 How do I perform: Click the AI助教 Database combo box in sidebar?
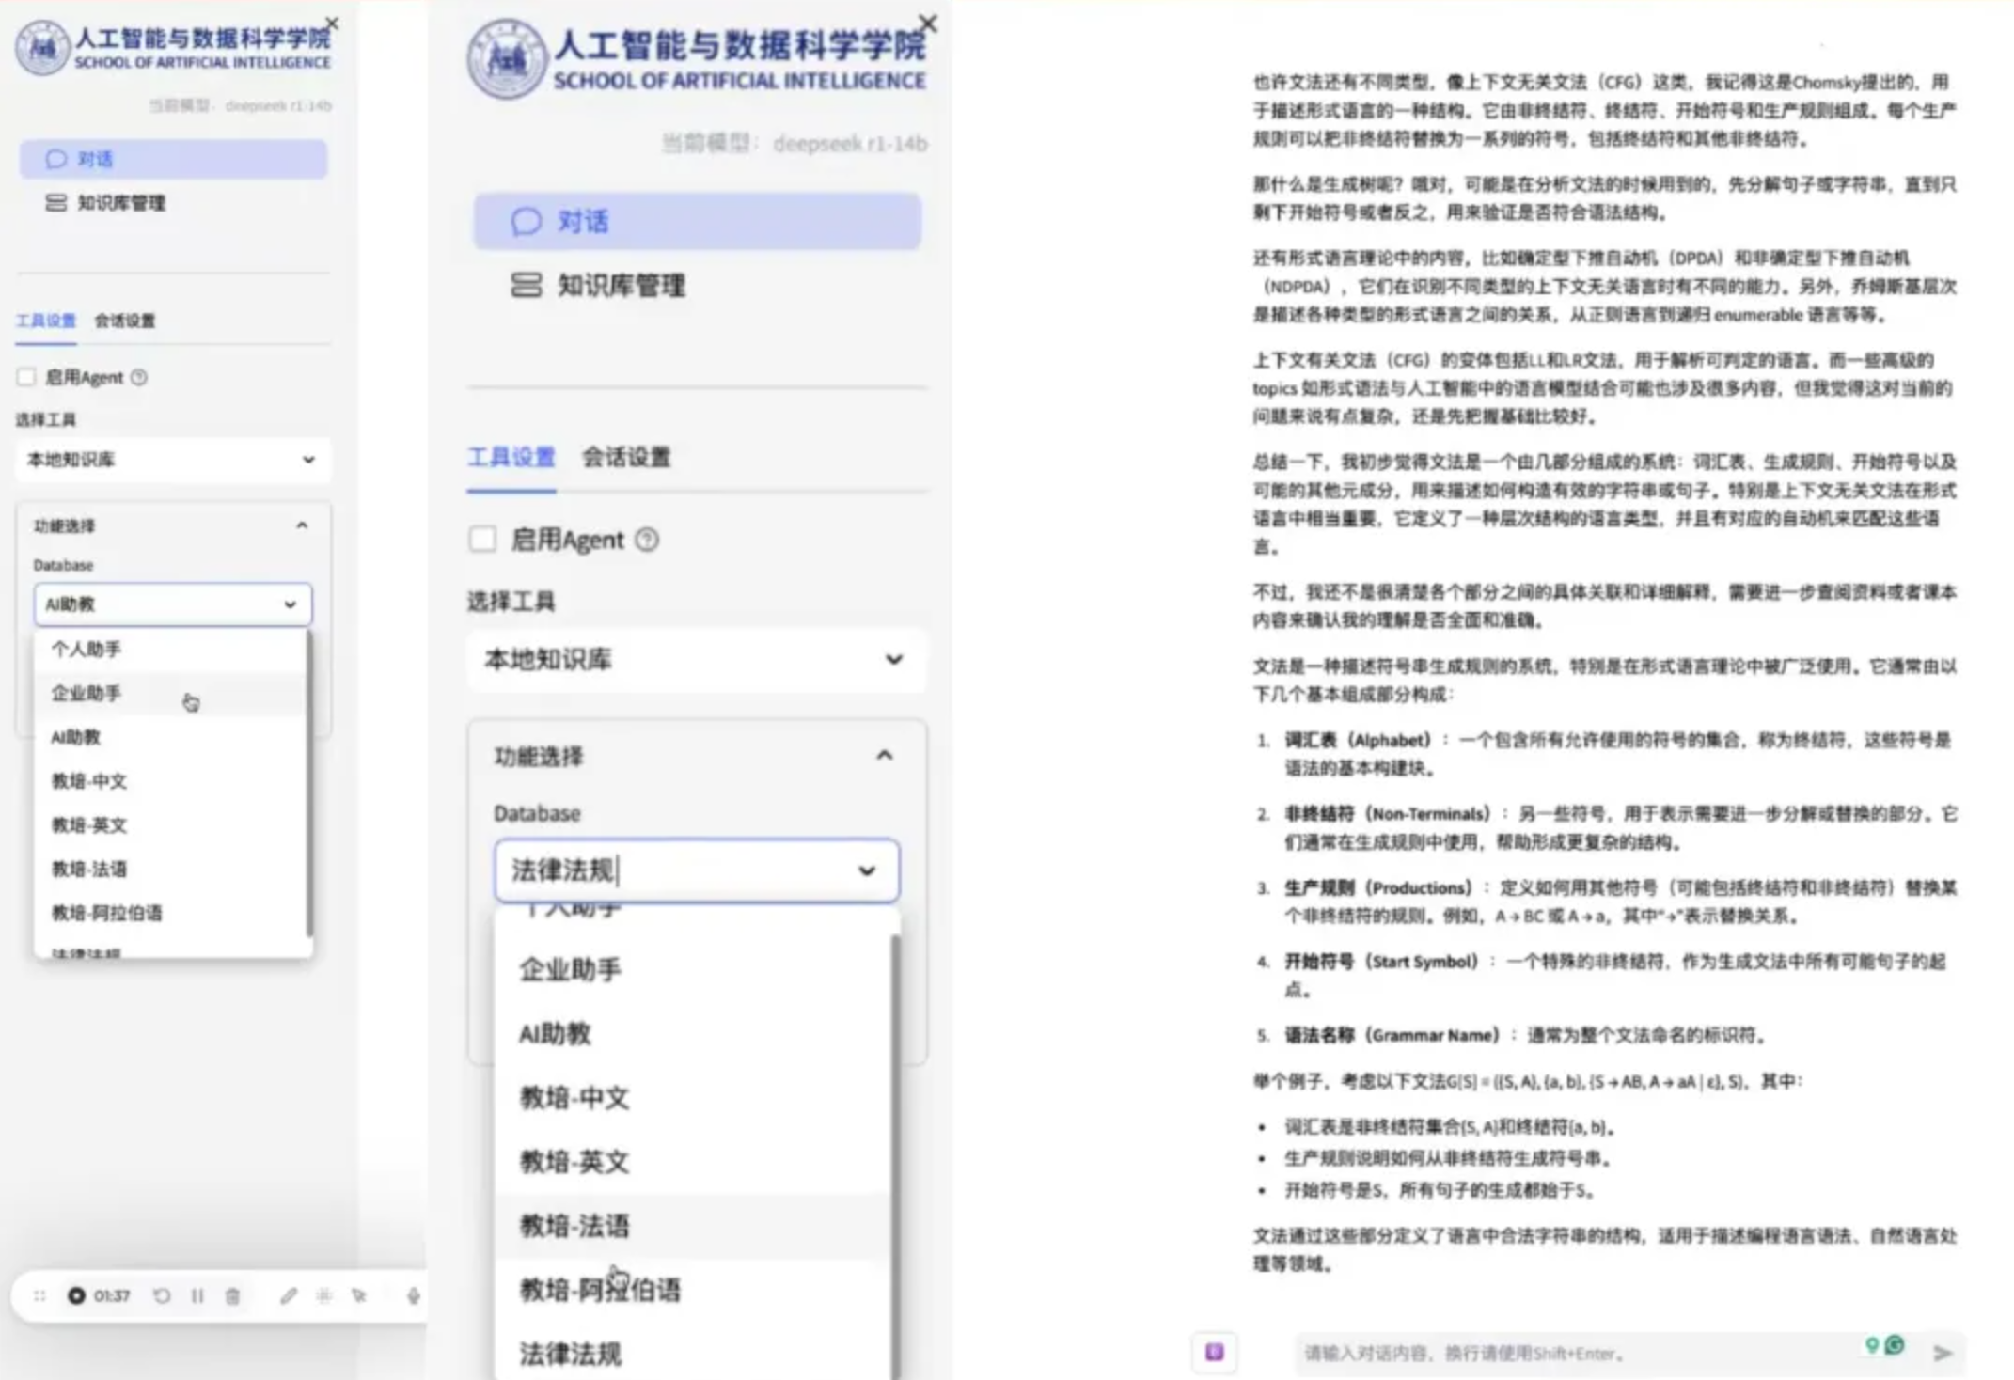[173, 604]
